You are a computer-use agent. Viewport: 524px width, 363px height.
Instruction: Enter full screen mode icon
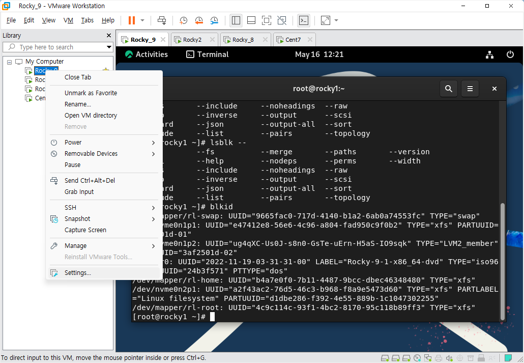click(267, 20)
